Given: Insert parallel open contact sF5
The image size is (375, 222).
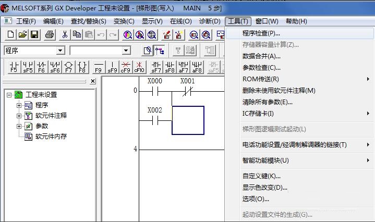Looking at the screenshot, I should pyautogui.click(x=28, y=67).
